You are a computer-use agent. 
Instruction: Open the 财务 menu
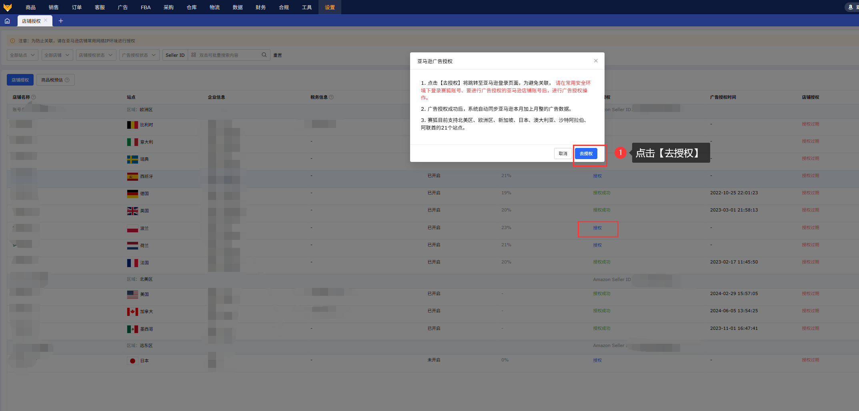coord(260,7)
